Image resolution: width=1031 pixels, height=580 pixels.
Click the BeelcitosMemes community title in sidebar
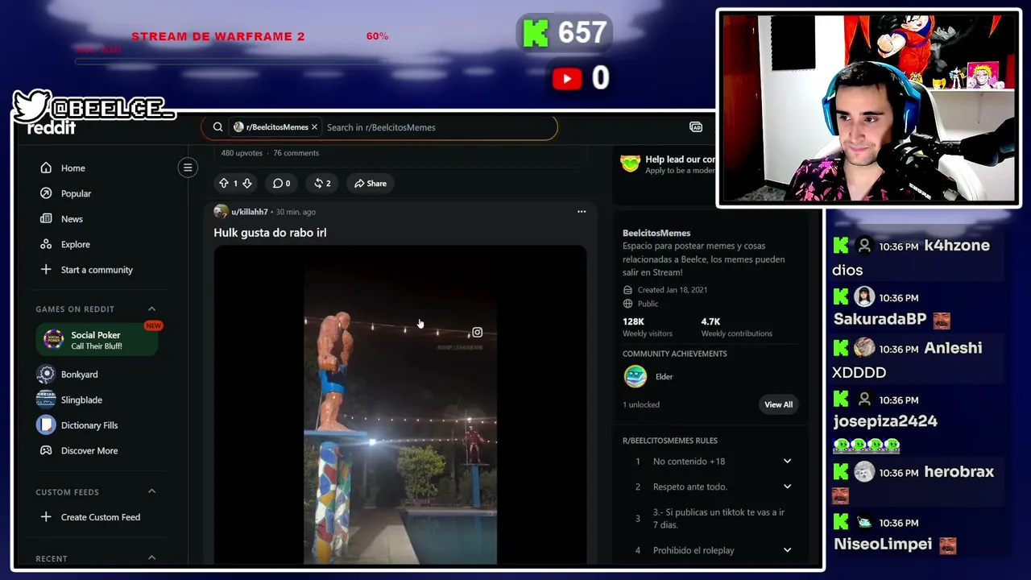[656, 233]
